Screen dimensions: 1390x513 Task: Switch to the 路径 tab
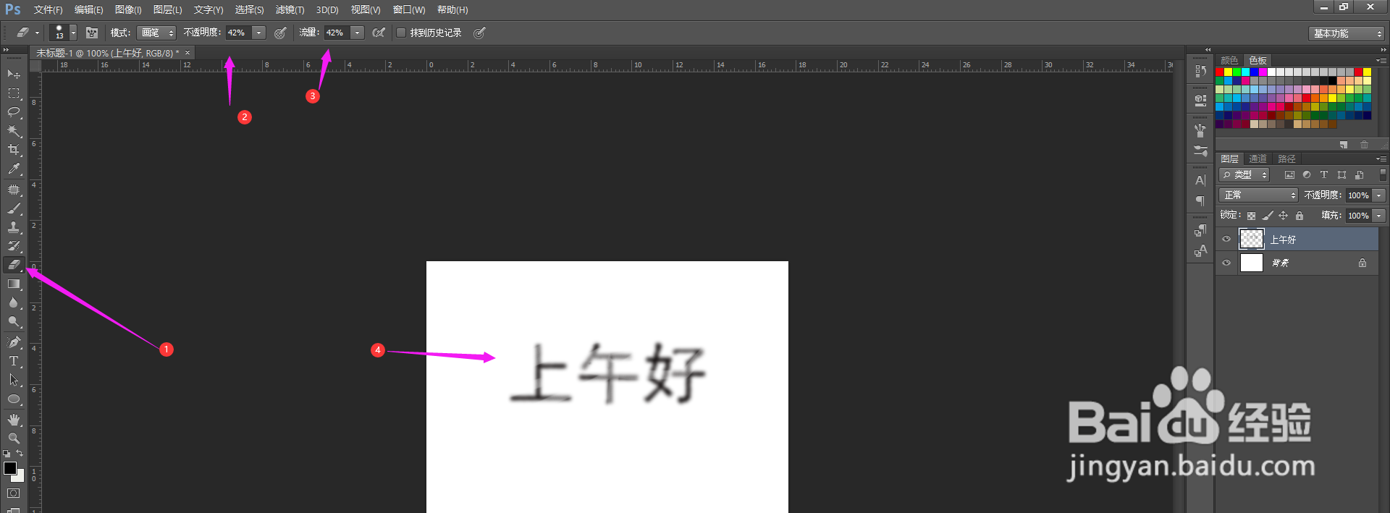point(1286,158)
